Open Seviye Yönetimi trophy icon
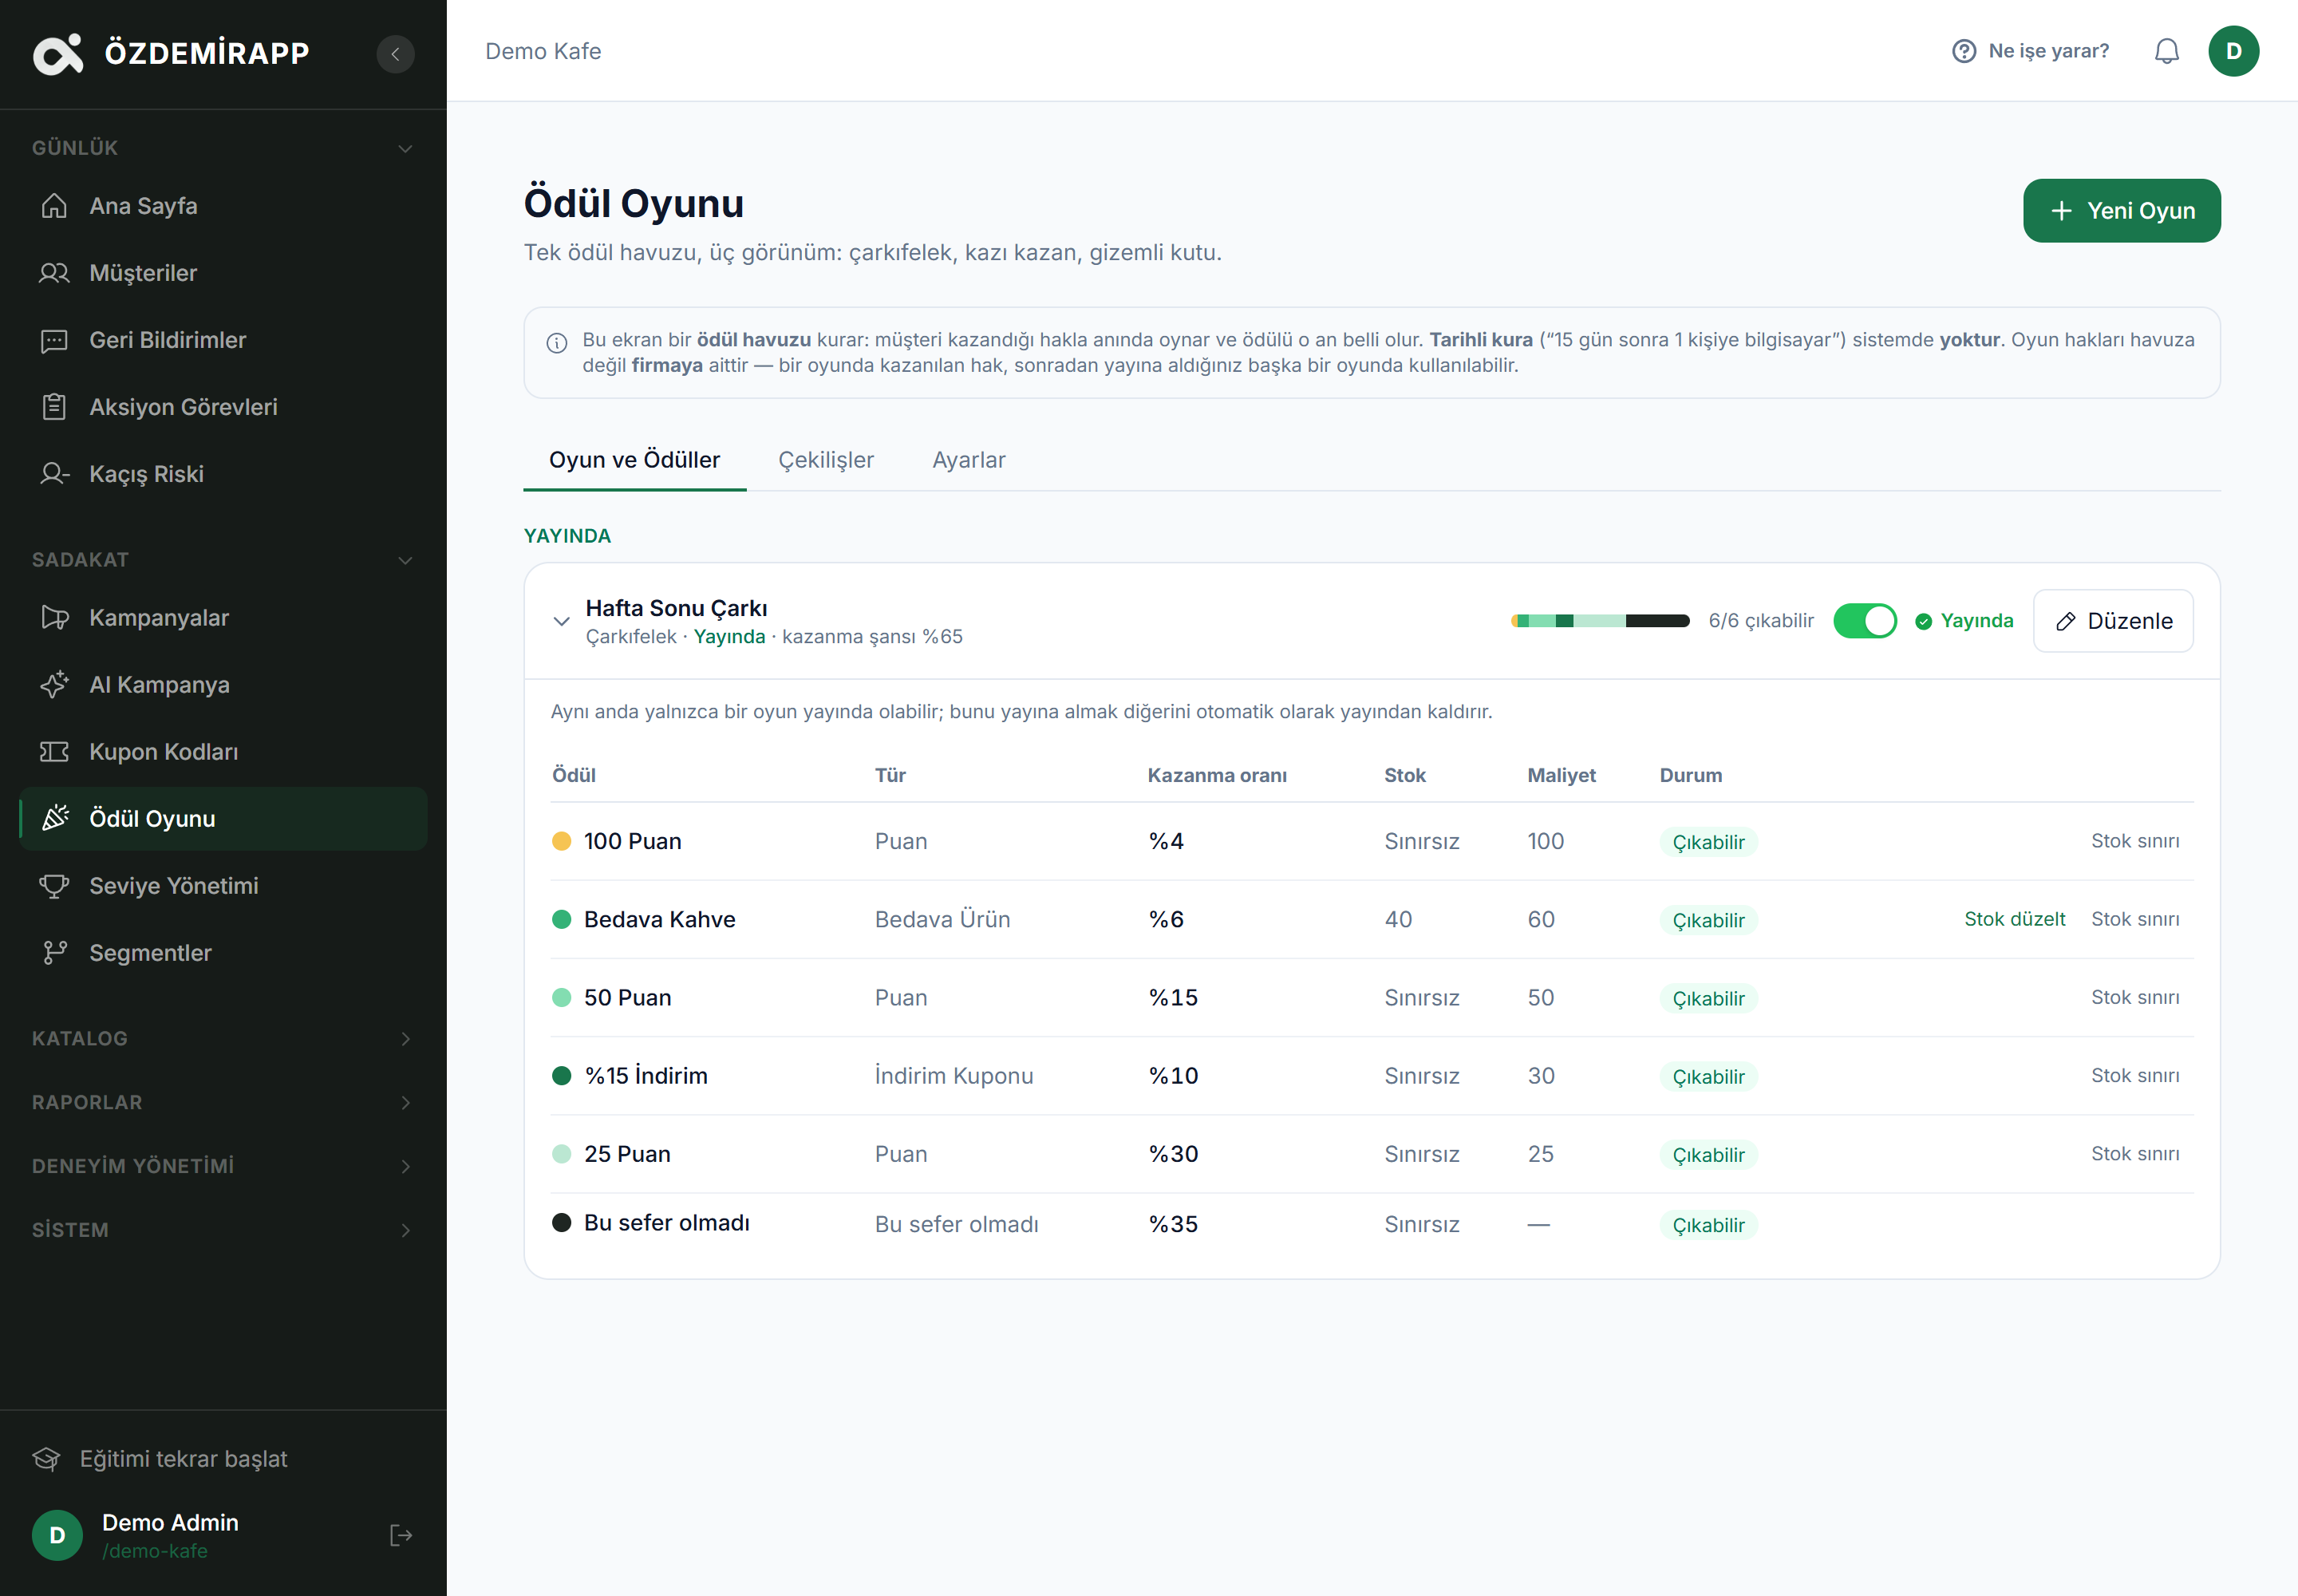 tap(54, 886)
